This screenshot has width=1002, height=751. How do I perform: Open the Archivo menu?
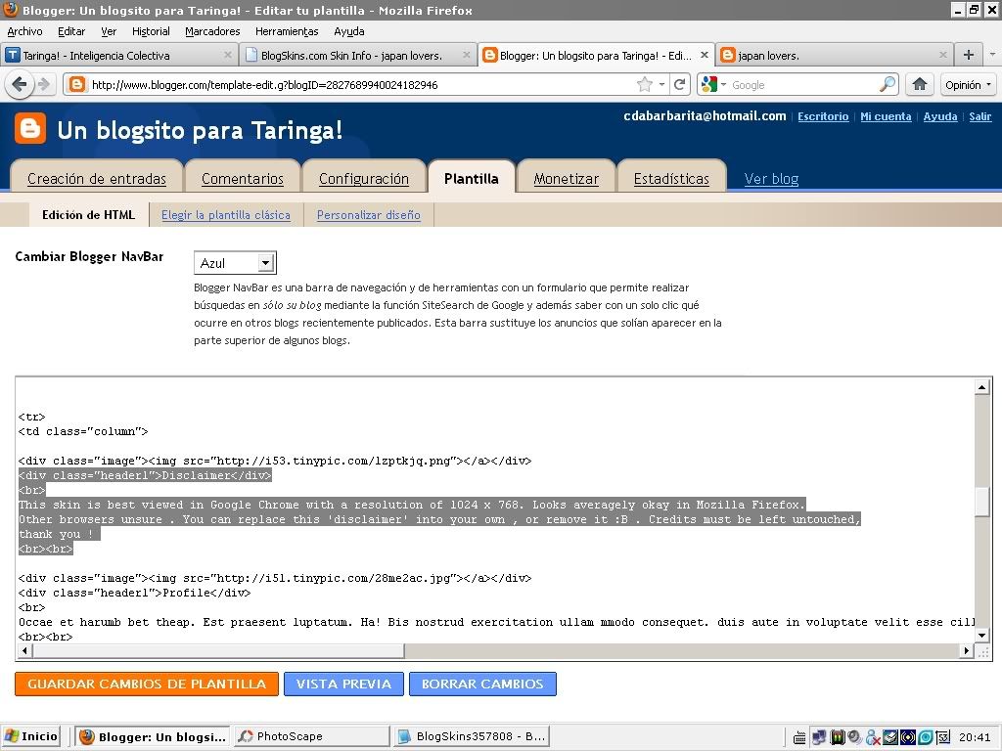[24, 31]
